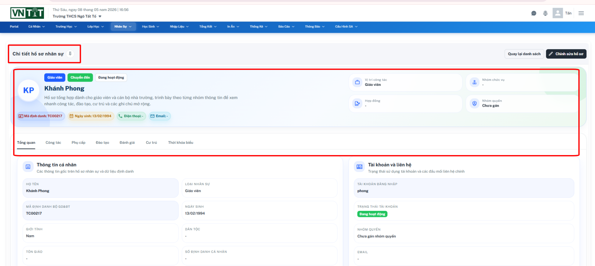Pin the Chi tiết hồ sơ nhân sự page
The height and width of the screenshot is (266, 595).
click(x=70, y=54)
